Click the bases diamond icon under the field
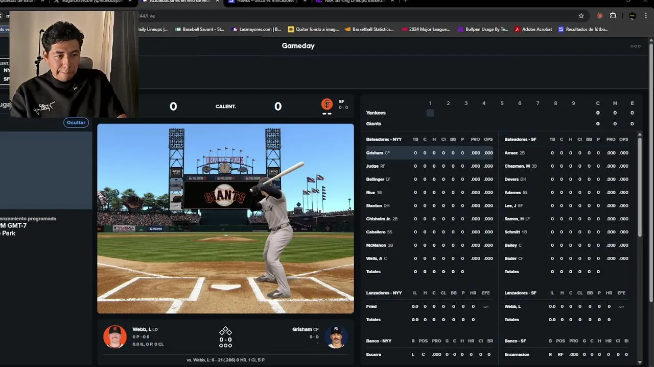Viewport: 654px width, 367px height. 225,331
